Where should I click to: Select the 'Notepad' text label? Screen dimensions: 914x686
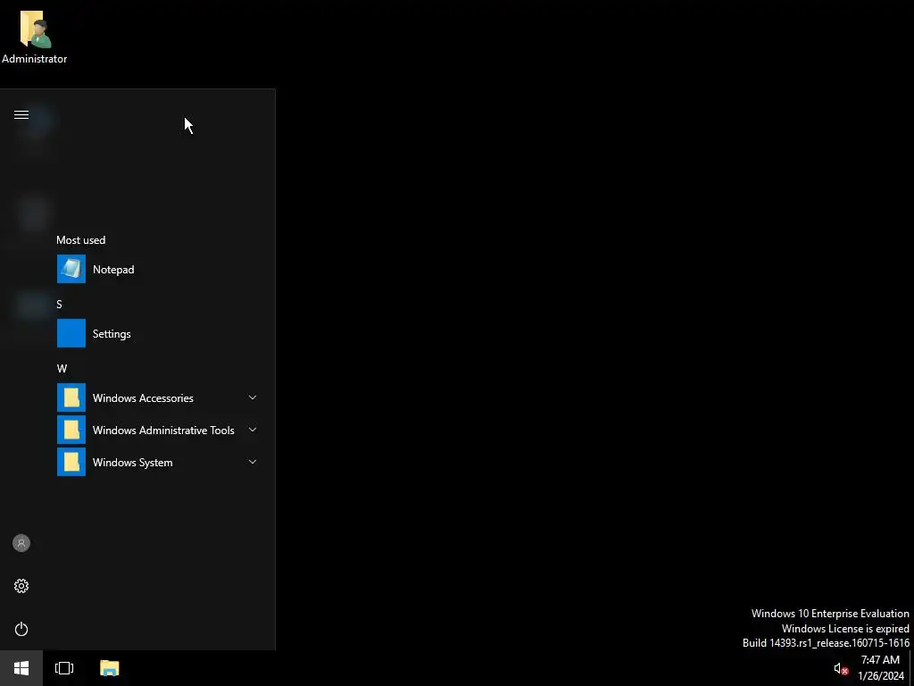[113, 270]
